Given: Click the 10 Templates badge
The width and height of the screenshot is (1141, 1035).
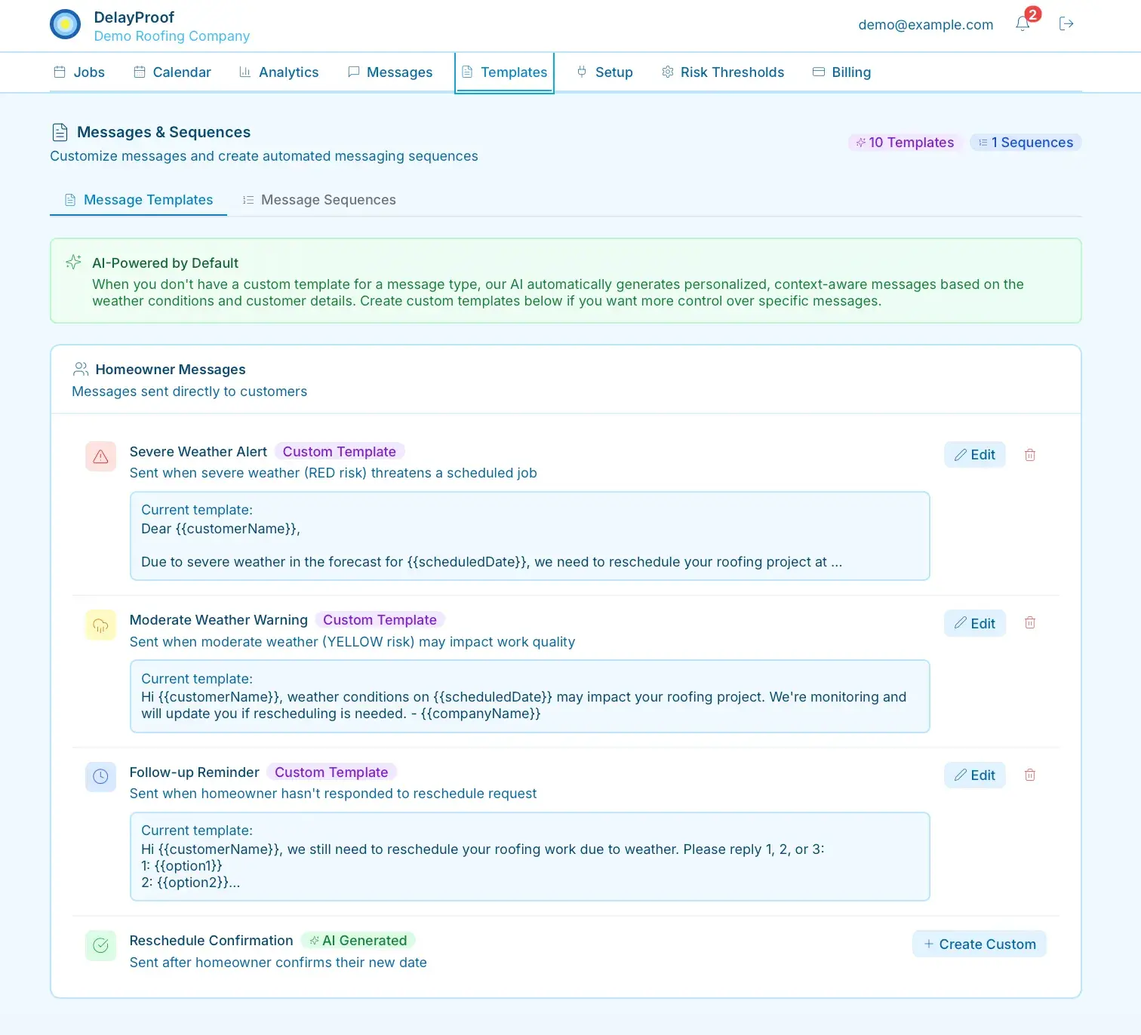Looking at the screenshot, I should tap(905, 143).
